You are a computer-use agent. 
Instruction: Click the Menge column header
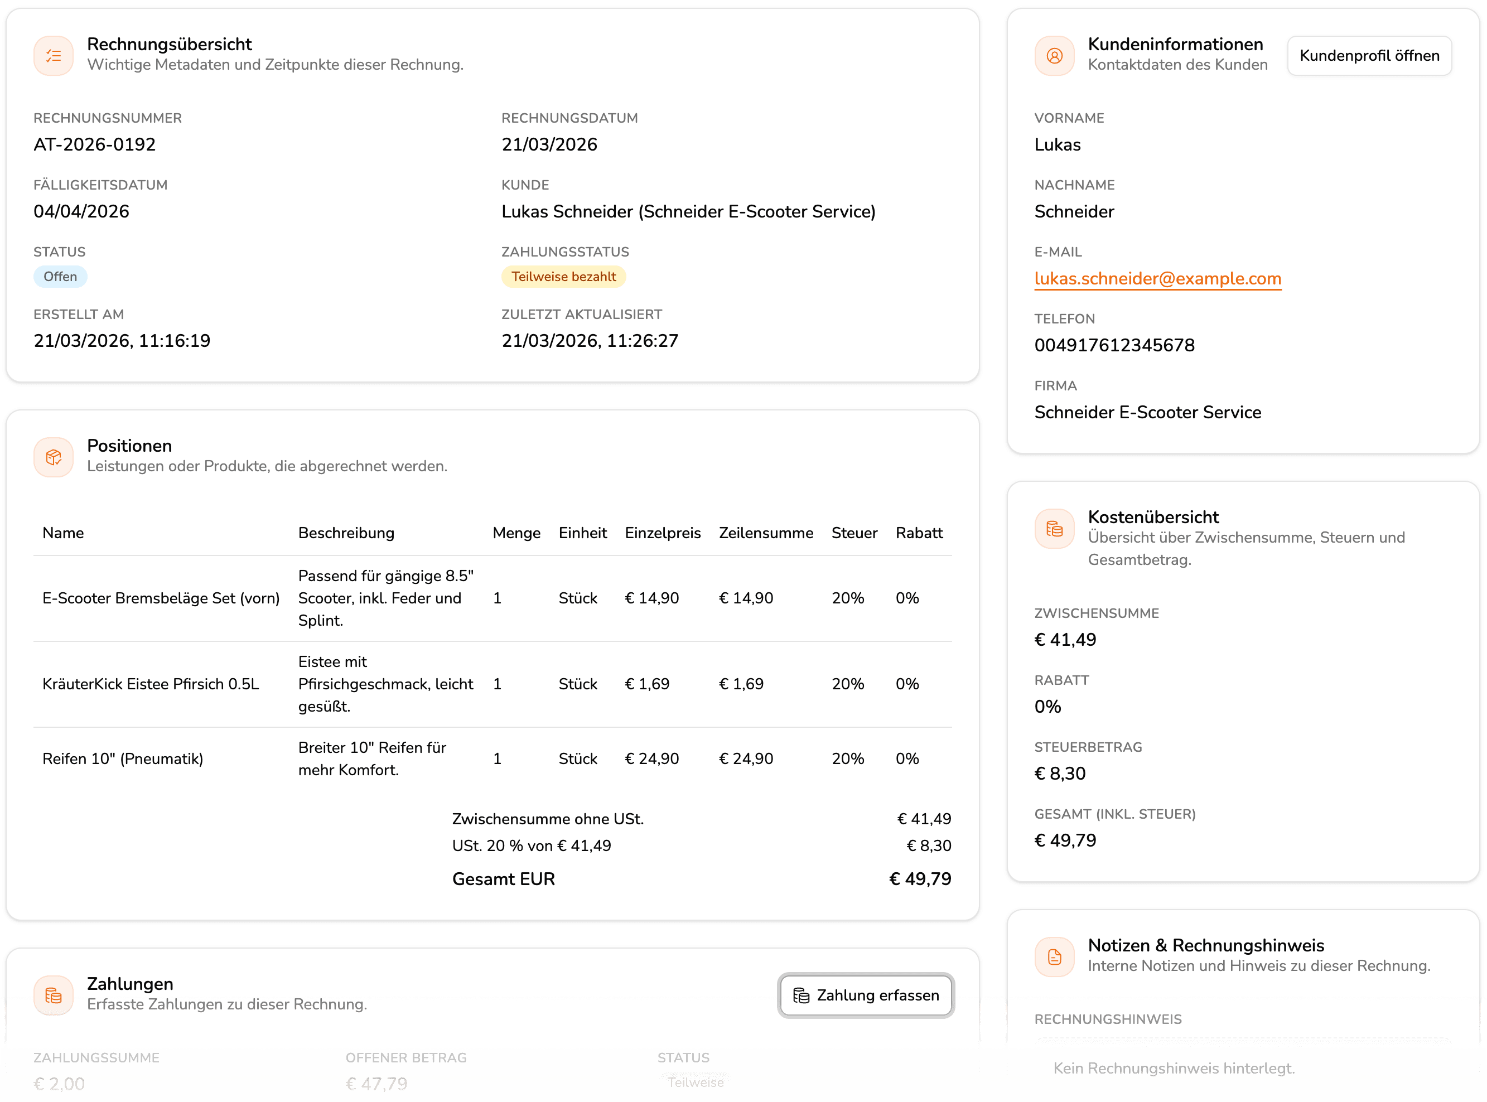click(x=516, y=533)
